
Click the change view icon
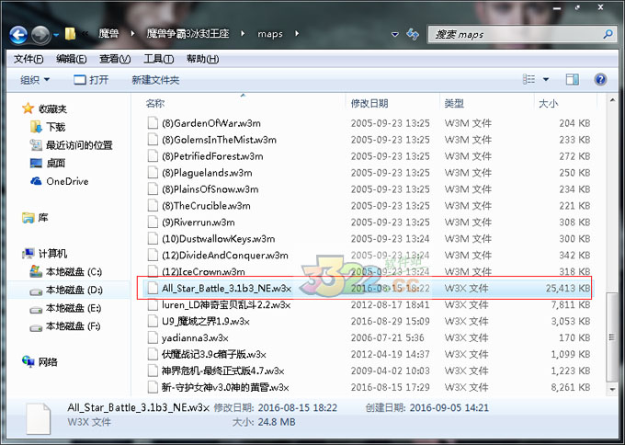click(x=528, y=80)
